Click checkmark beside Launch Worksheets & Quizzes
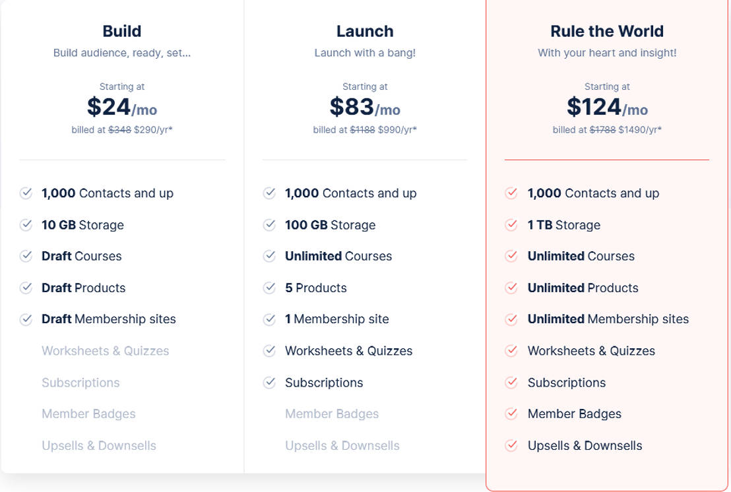 (x=269, y=350)
